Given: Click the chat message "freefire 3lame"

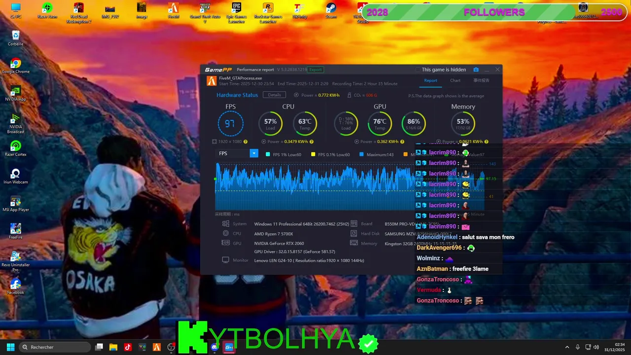Looking at the screenshot, I should tap(470, 269).
